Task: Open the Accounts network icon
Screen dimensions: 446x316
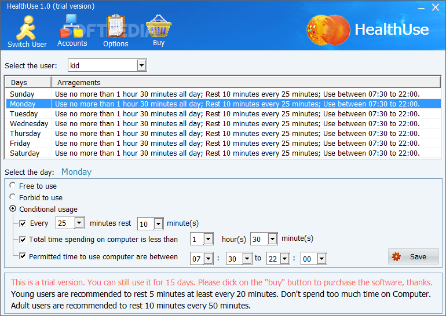Action: click(x=72, y=26)
